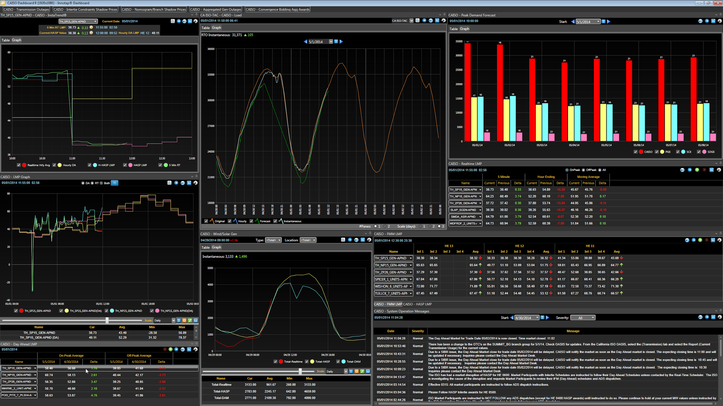Click settings gear in System Operation Messages panel
Screen dimensions: 723x406
coord(719,317)
